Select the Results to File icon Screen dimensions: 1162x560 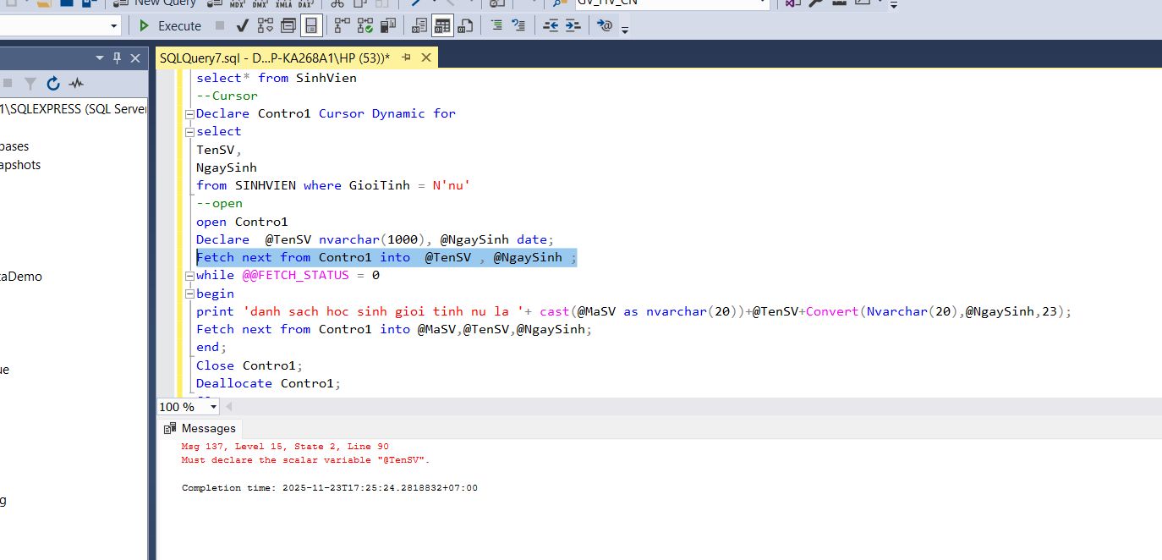[x=464, y=26]
